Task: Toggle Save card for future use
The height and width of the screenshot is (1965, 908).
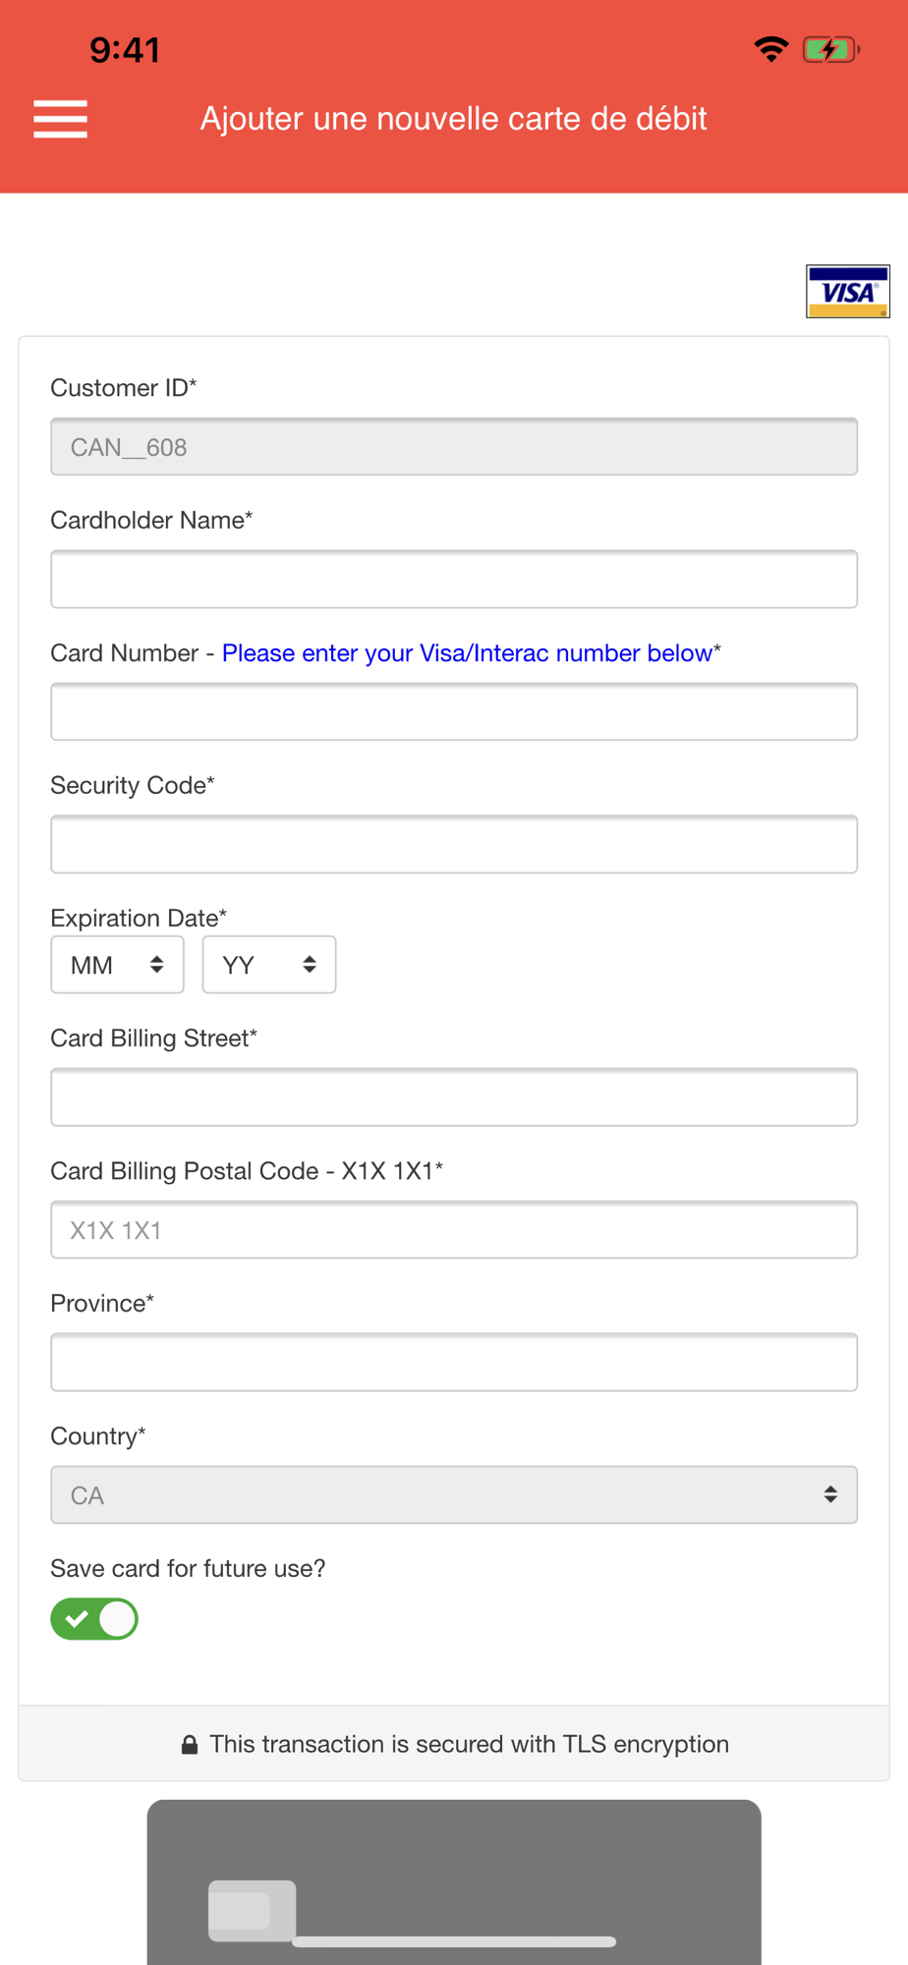Action: (x=94, y=1619)
